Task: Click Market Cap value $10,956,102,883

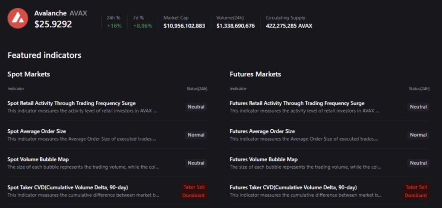Action: click(x=184, y=26)
